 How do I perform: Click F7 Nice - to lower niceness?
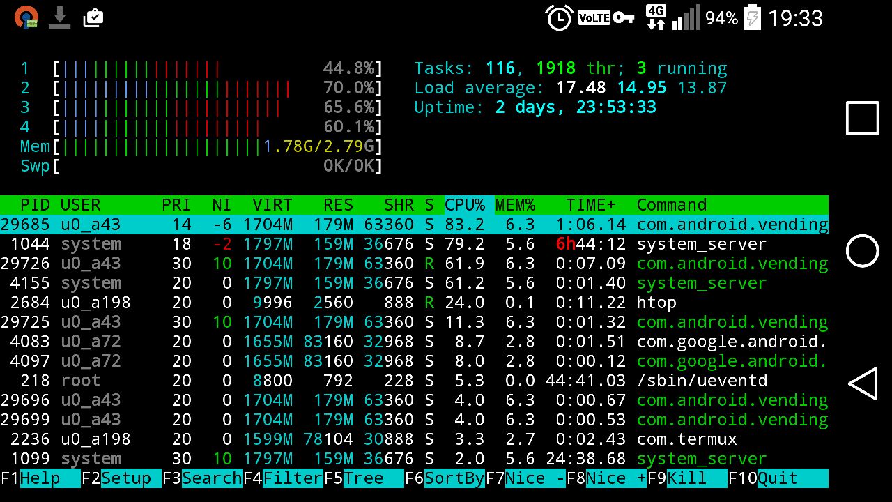tap(525, 478)
